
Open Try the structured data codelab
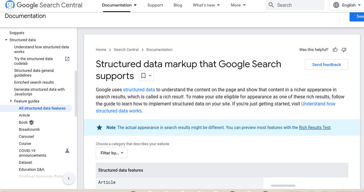coord(33,61)
